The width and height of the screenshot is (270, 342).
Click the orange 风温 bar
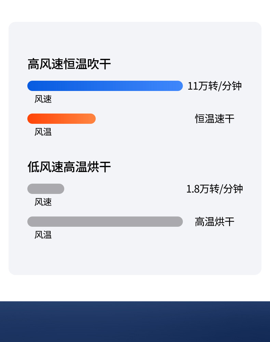point(62,119)
